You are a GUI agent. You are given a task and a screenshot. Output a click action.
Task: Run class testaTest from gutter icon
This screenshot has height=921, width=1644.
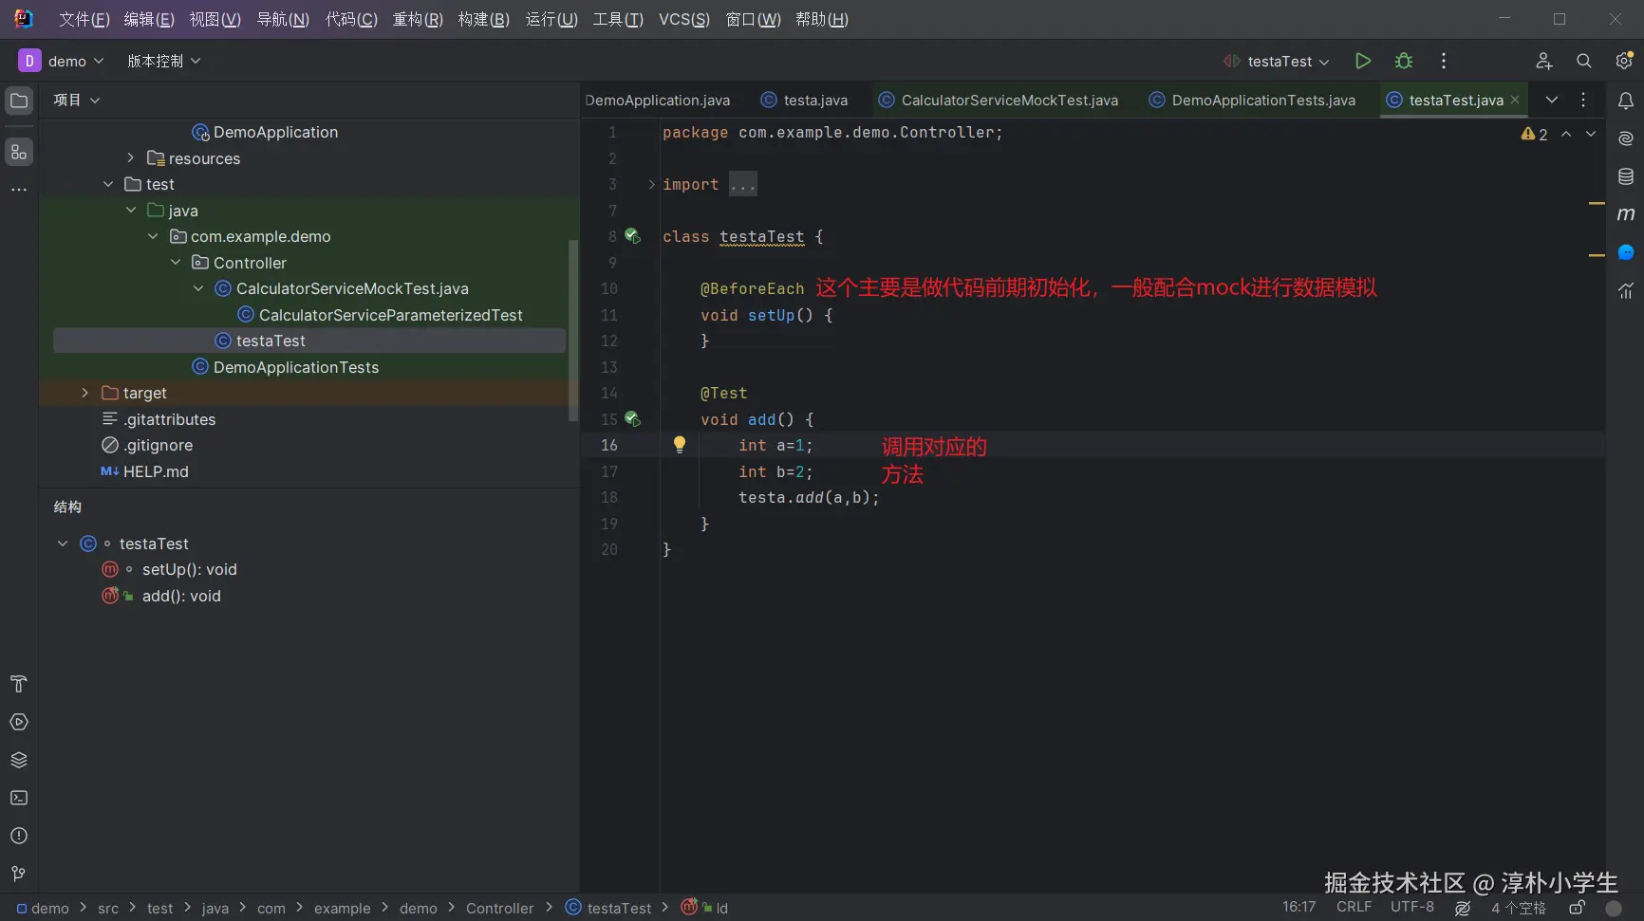coord(632,236)
